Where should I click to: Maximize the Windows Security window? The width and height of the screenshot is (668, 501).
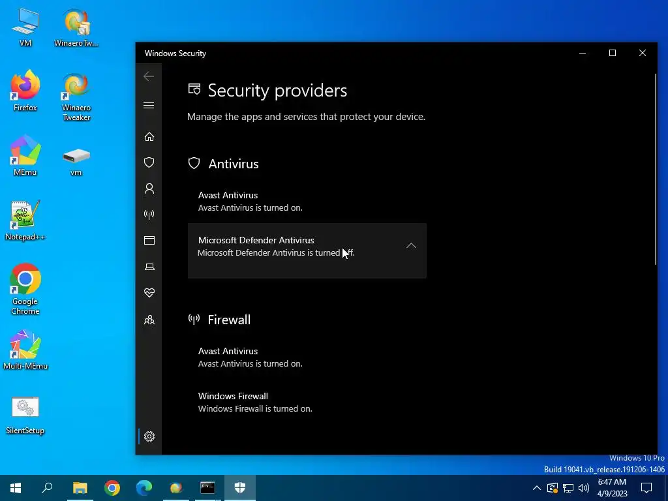point(613,53)
